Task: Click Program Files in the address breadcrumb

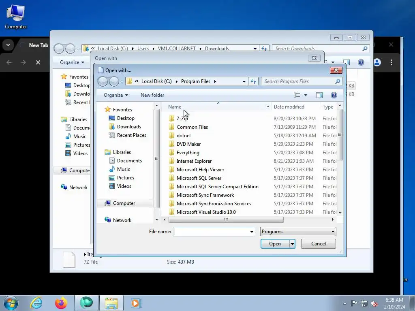Action: (x=196, y=81)
